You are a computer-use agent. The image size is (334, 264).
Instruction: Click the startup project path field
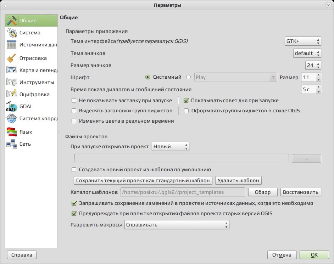coord(182,159)
